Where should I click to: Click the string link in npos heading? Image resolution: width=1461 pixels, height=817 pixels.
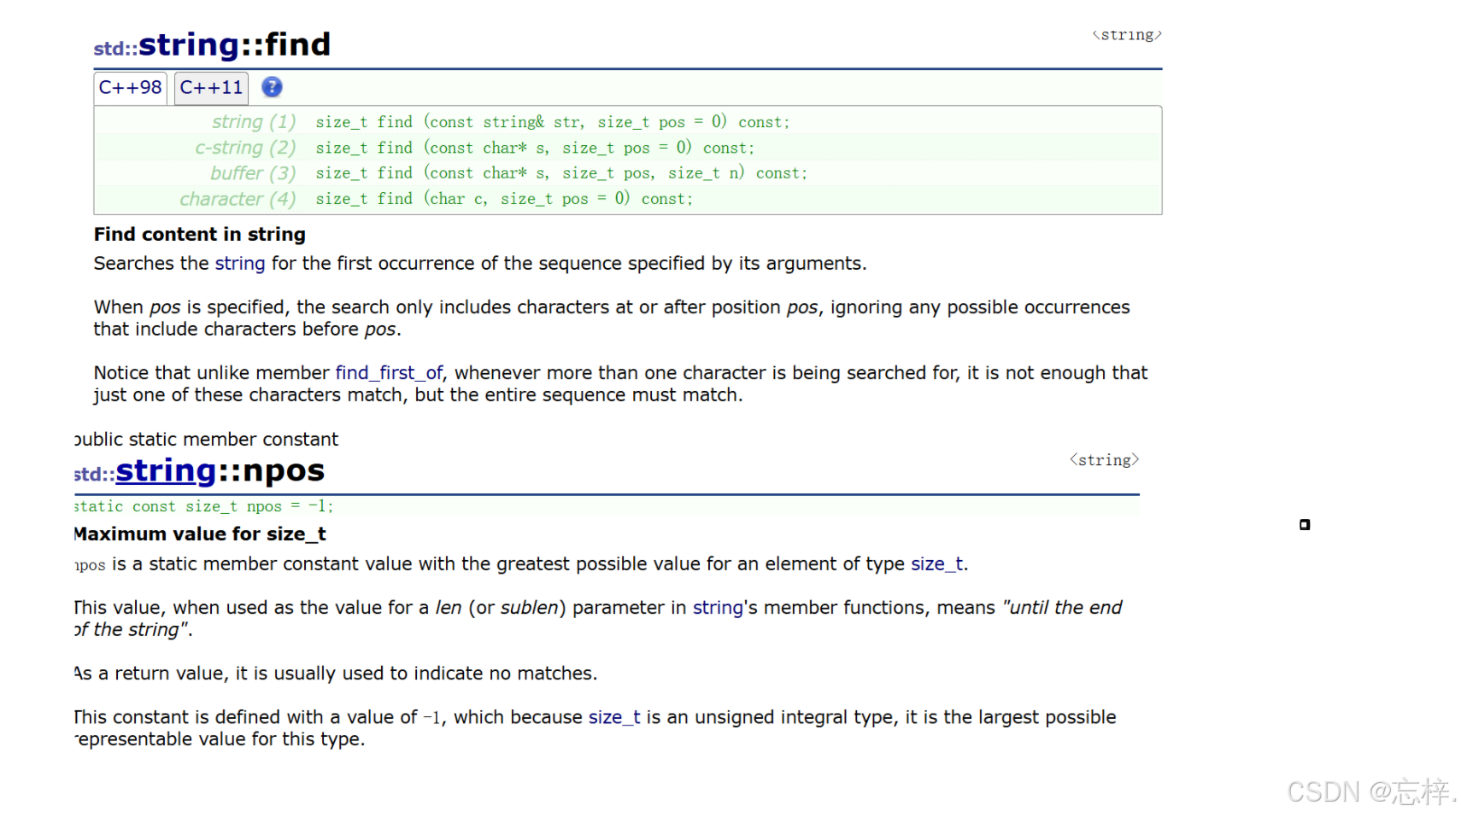[166, 470]
